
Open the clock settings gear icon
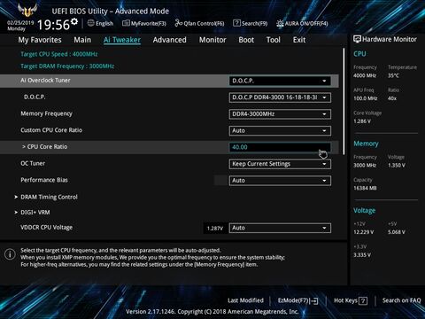coord(74,21)
